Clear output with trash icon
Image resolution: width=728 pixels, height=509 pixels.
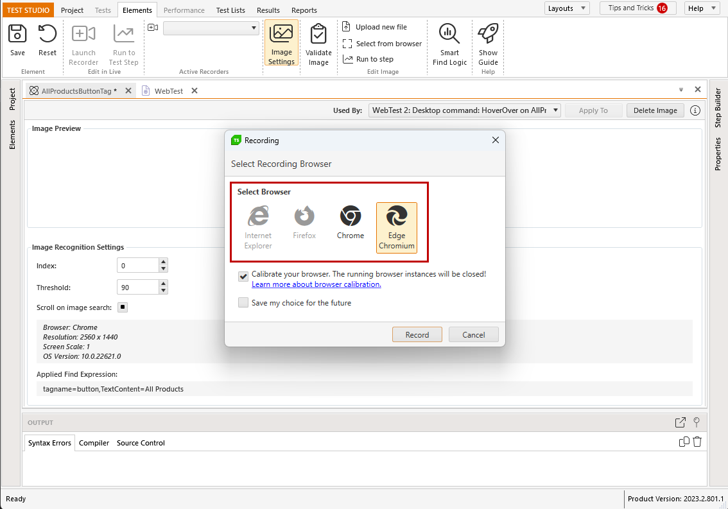(697, 442)
